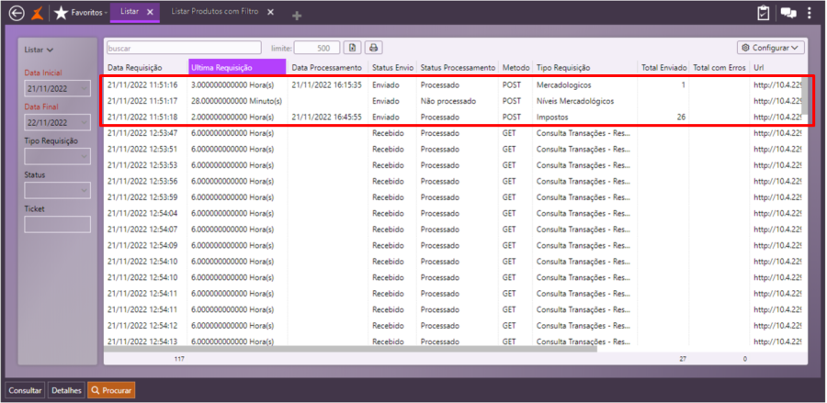Screen dimensions: 827x403
Task: Close the Listar tab
Action: point(150,12)
